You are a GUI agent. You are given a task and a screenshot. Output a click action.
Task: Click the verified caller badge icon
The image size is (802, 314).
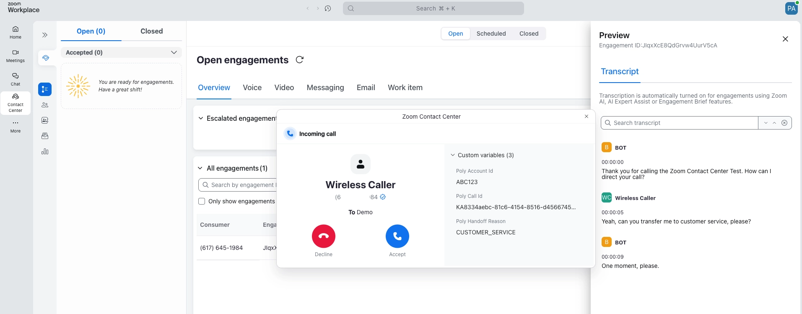[383, 197]
